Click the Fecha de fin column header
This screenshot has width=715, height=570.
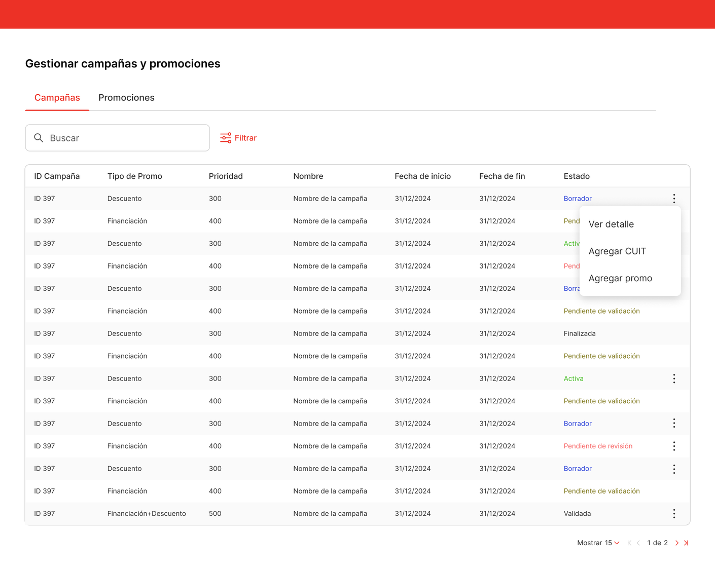click(x=502, y=176)
